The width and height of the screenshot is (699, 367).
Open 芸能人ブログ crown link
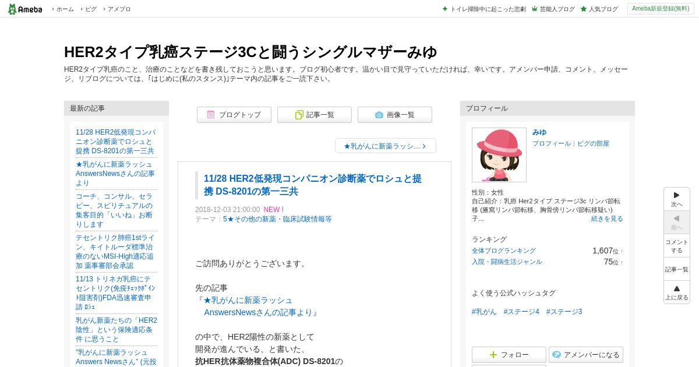click(553, 9)
